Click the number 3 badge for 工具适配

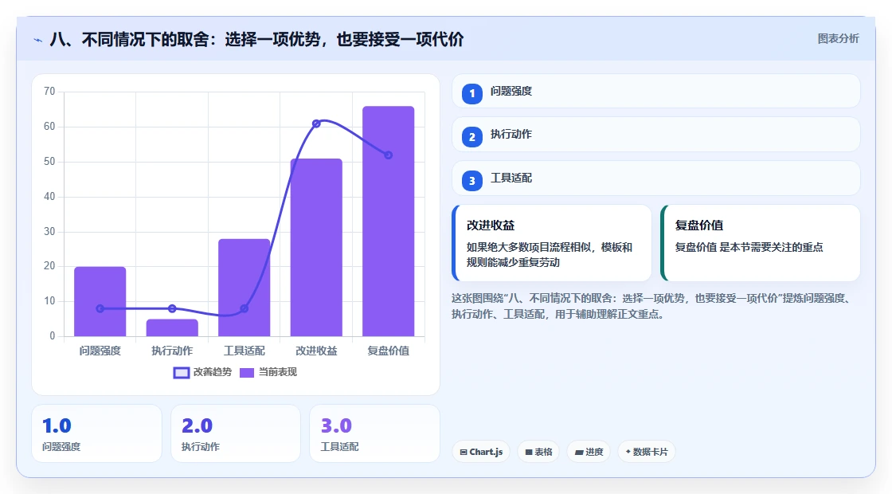pyautogui.click(x=471, y=180)
